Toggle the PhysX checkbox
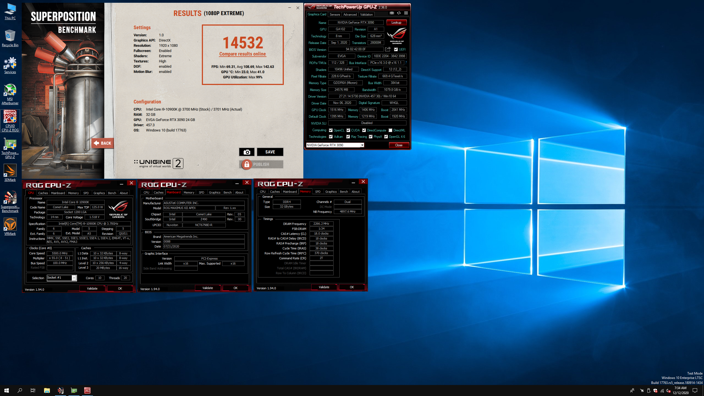The image size is (704, 396). coord(370,137)
